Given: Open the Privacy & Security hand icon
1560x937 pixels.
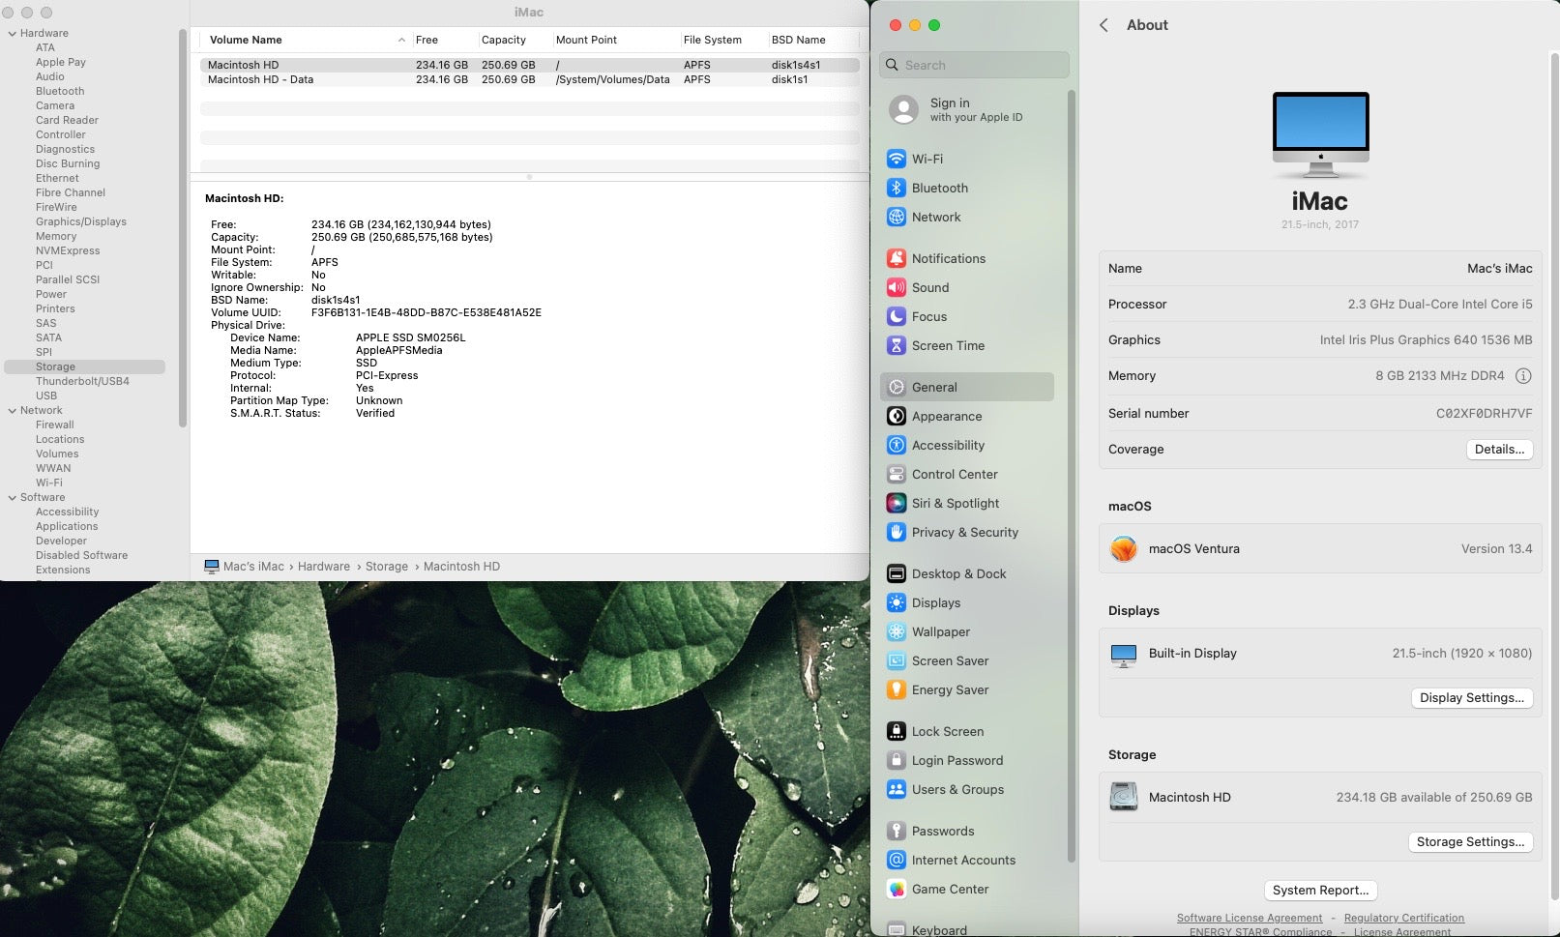Looking at the screenshot, I should (896, 532).
